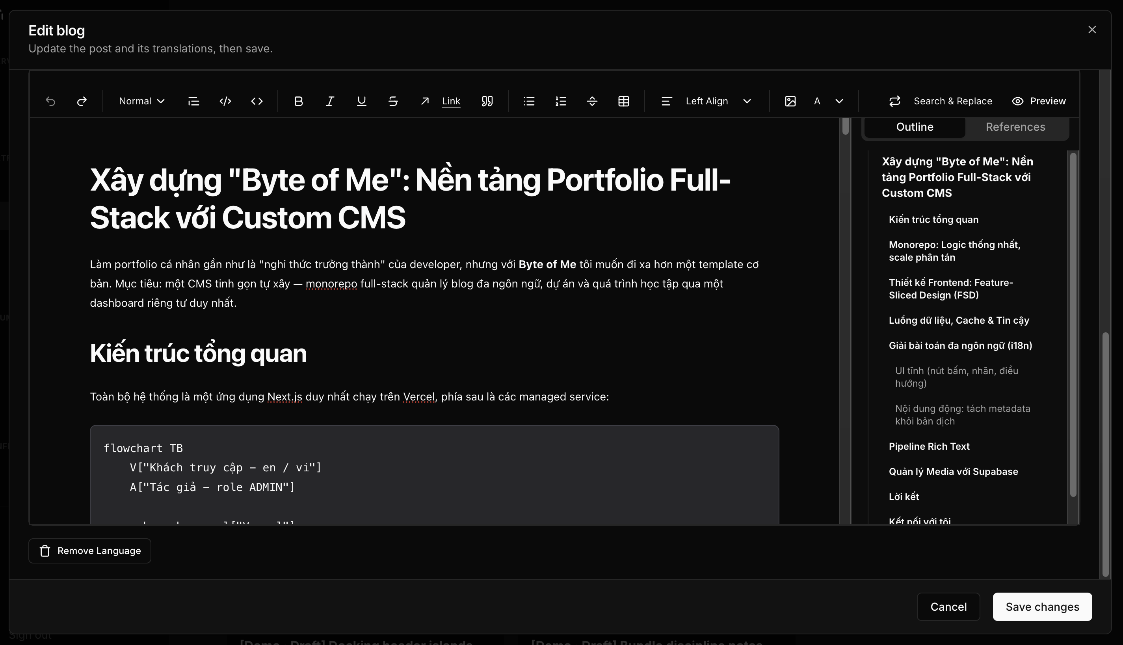Redo the last edit

pos(82,101)
